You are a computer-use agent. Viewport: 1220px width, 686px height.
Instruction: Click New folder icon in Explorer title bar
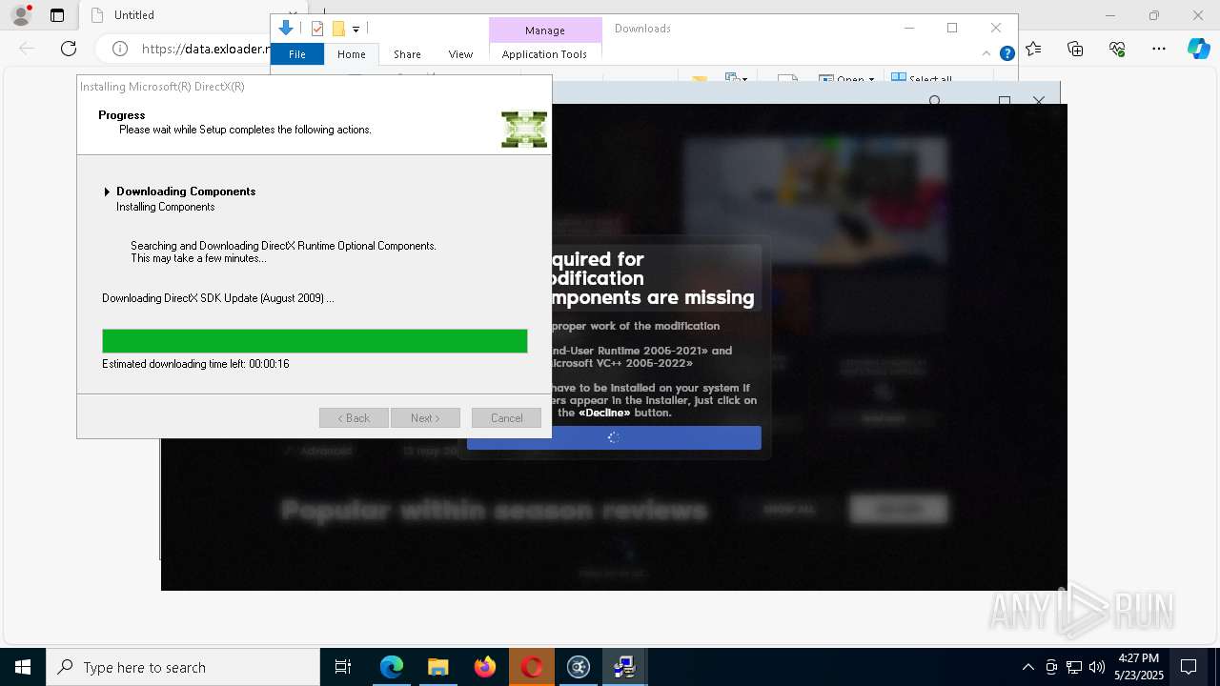pyautogui.click(x=338, y=29)
